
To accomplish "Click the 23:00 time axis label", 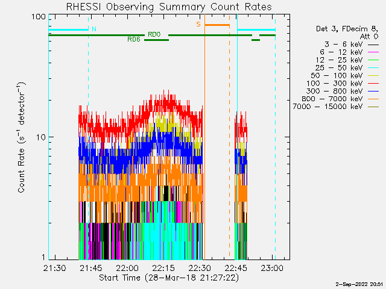I will pyautogui.click(x=272, y=268).
